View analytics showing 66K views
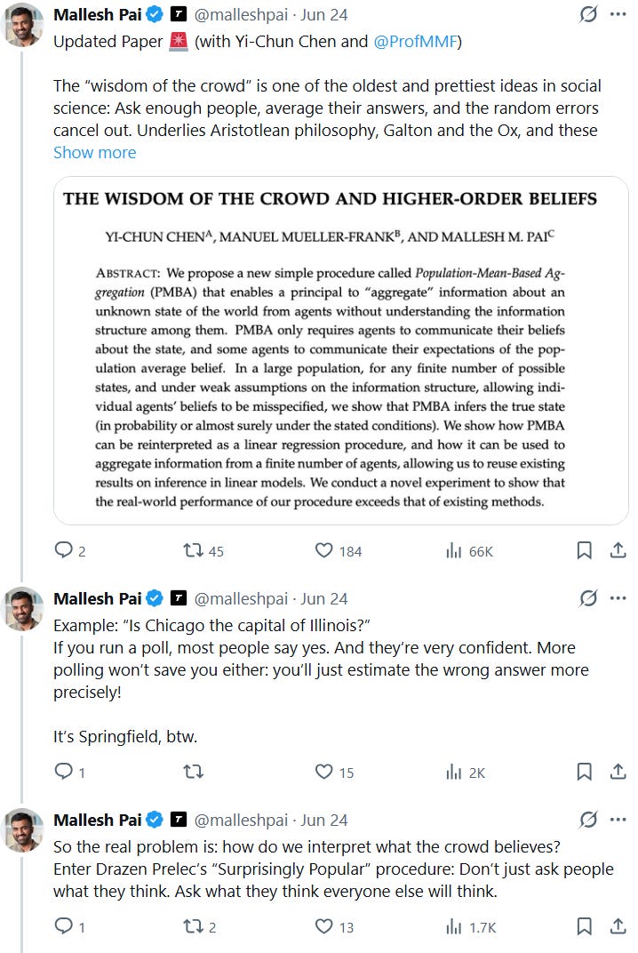This screenshot has width=638, height=953. click(x=469, y=550)
